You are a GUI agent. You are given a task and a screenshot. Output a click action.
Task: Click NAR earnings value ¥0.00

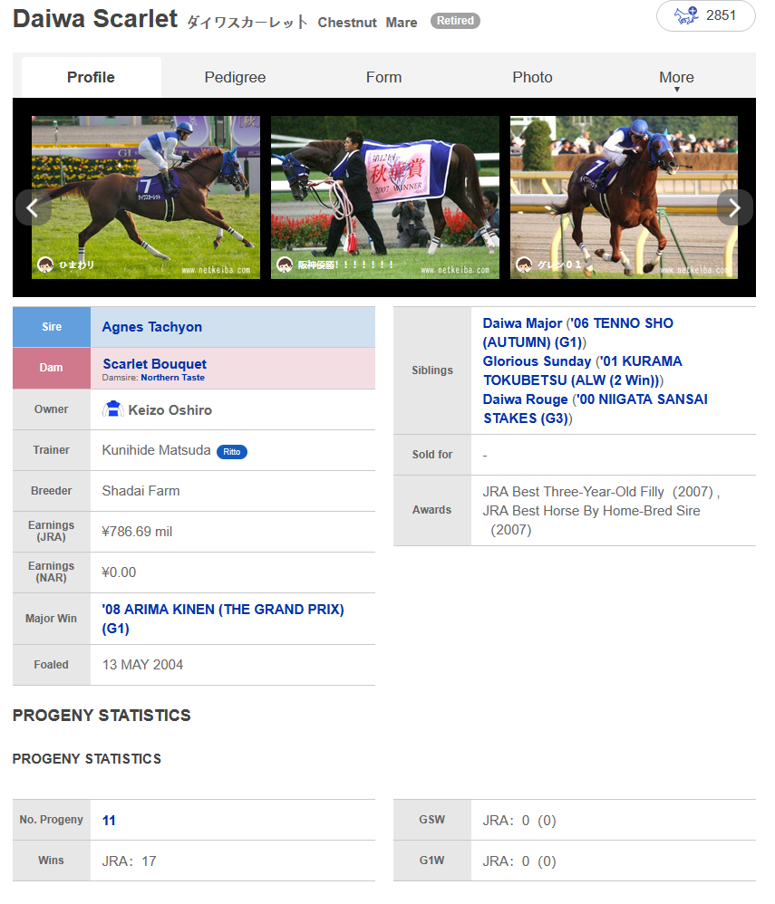point(119,572)
